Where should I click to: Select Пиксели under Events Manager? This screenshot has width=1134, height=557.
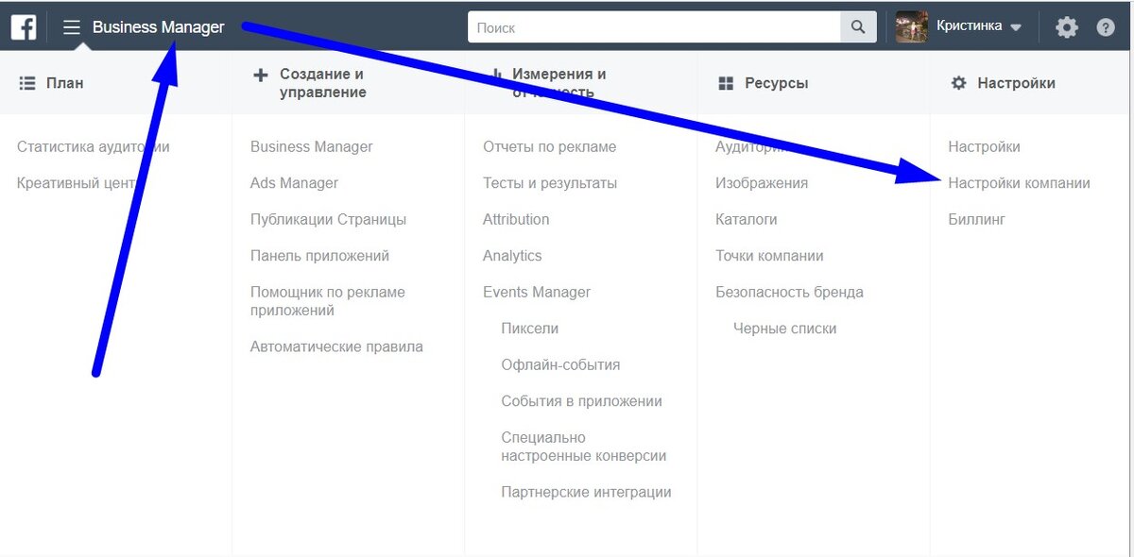[x=530, y=329]
